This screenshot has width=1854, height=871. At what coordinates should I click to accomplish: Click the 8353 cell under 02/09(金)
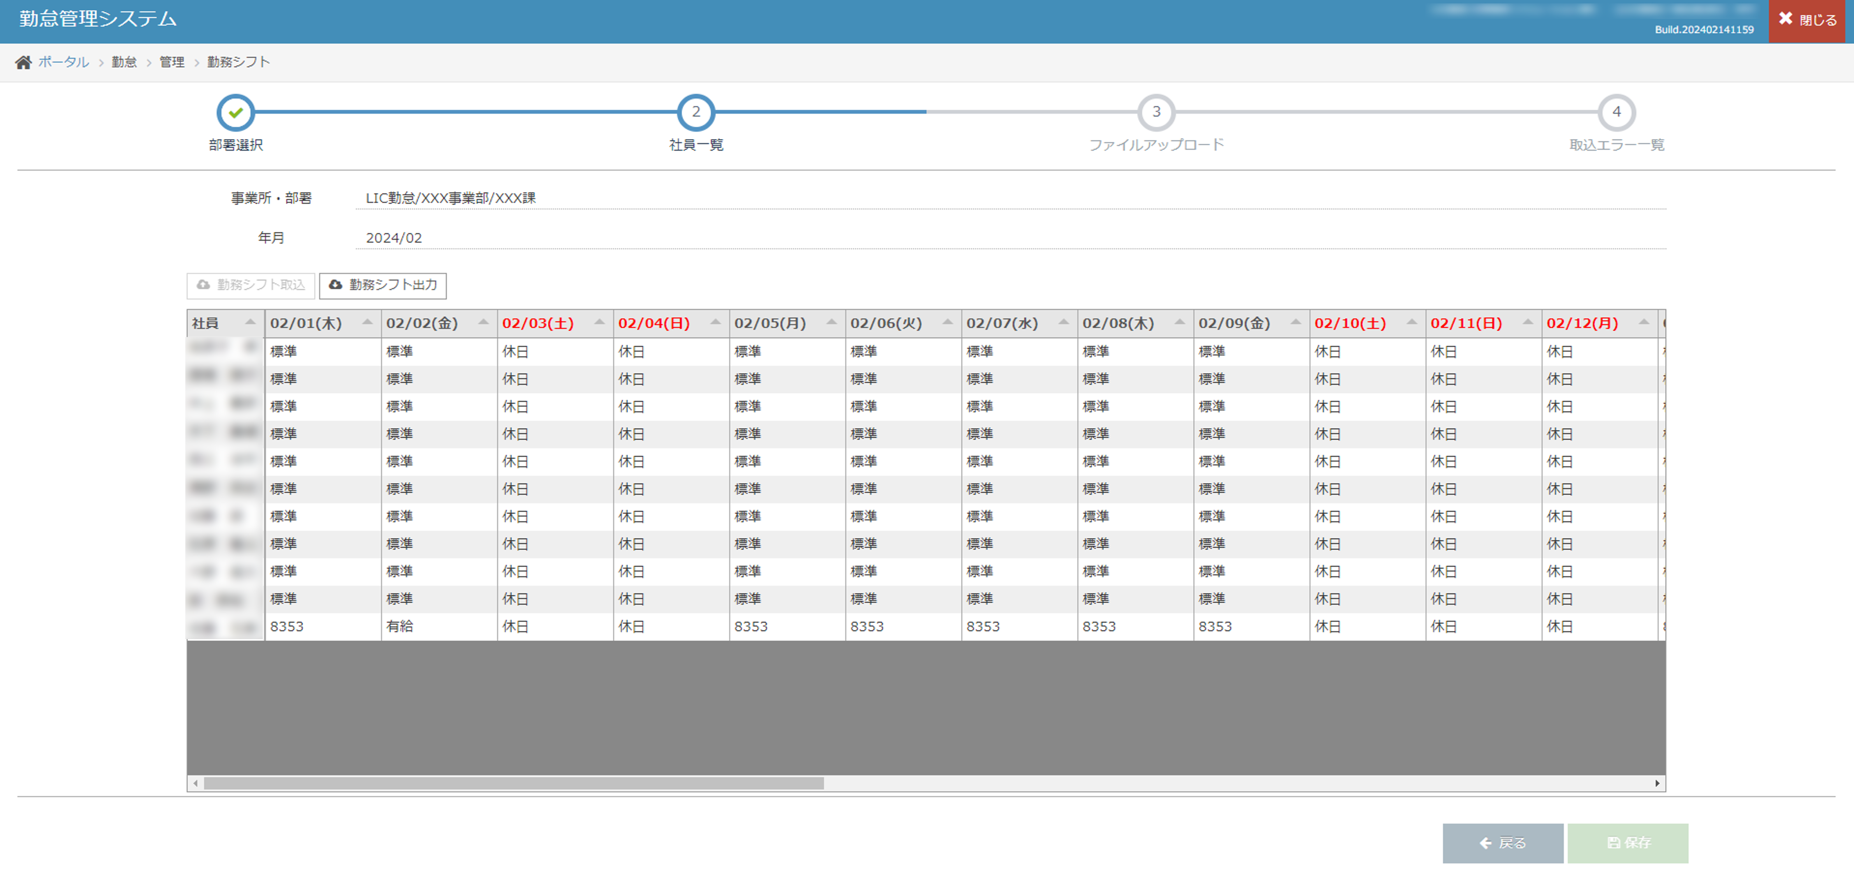click(1252, 627)
